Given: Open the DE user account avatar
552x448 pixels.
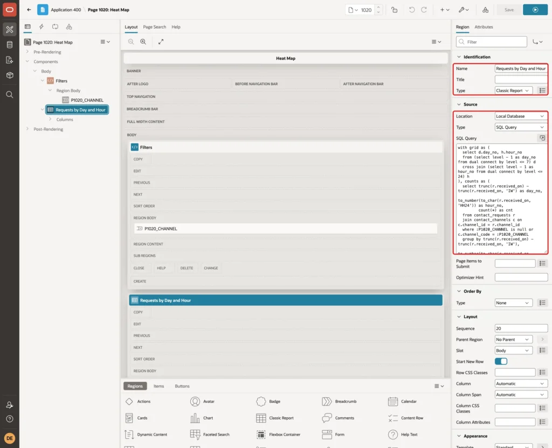Looking at the screenshot, I should click(x=10, y=438).
